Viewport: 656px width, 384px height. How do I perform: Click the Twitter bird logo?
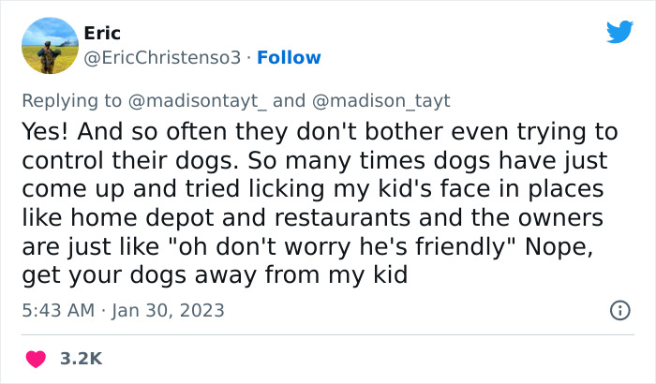tap(619, 33)
